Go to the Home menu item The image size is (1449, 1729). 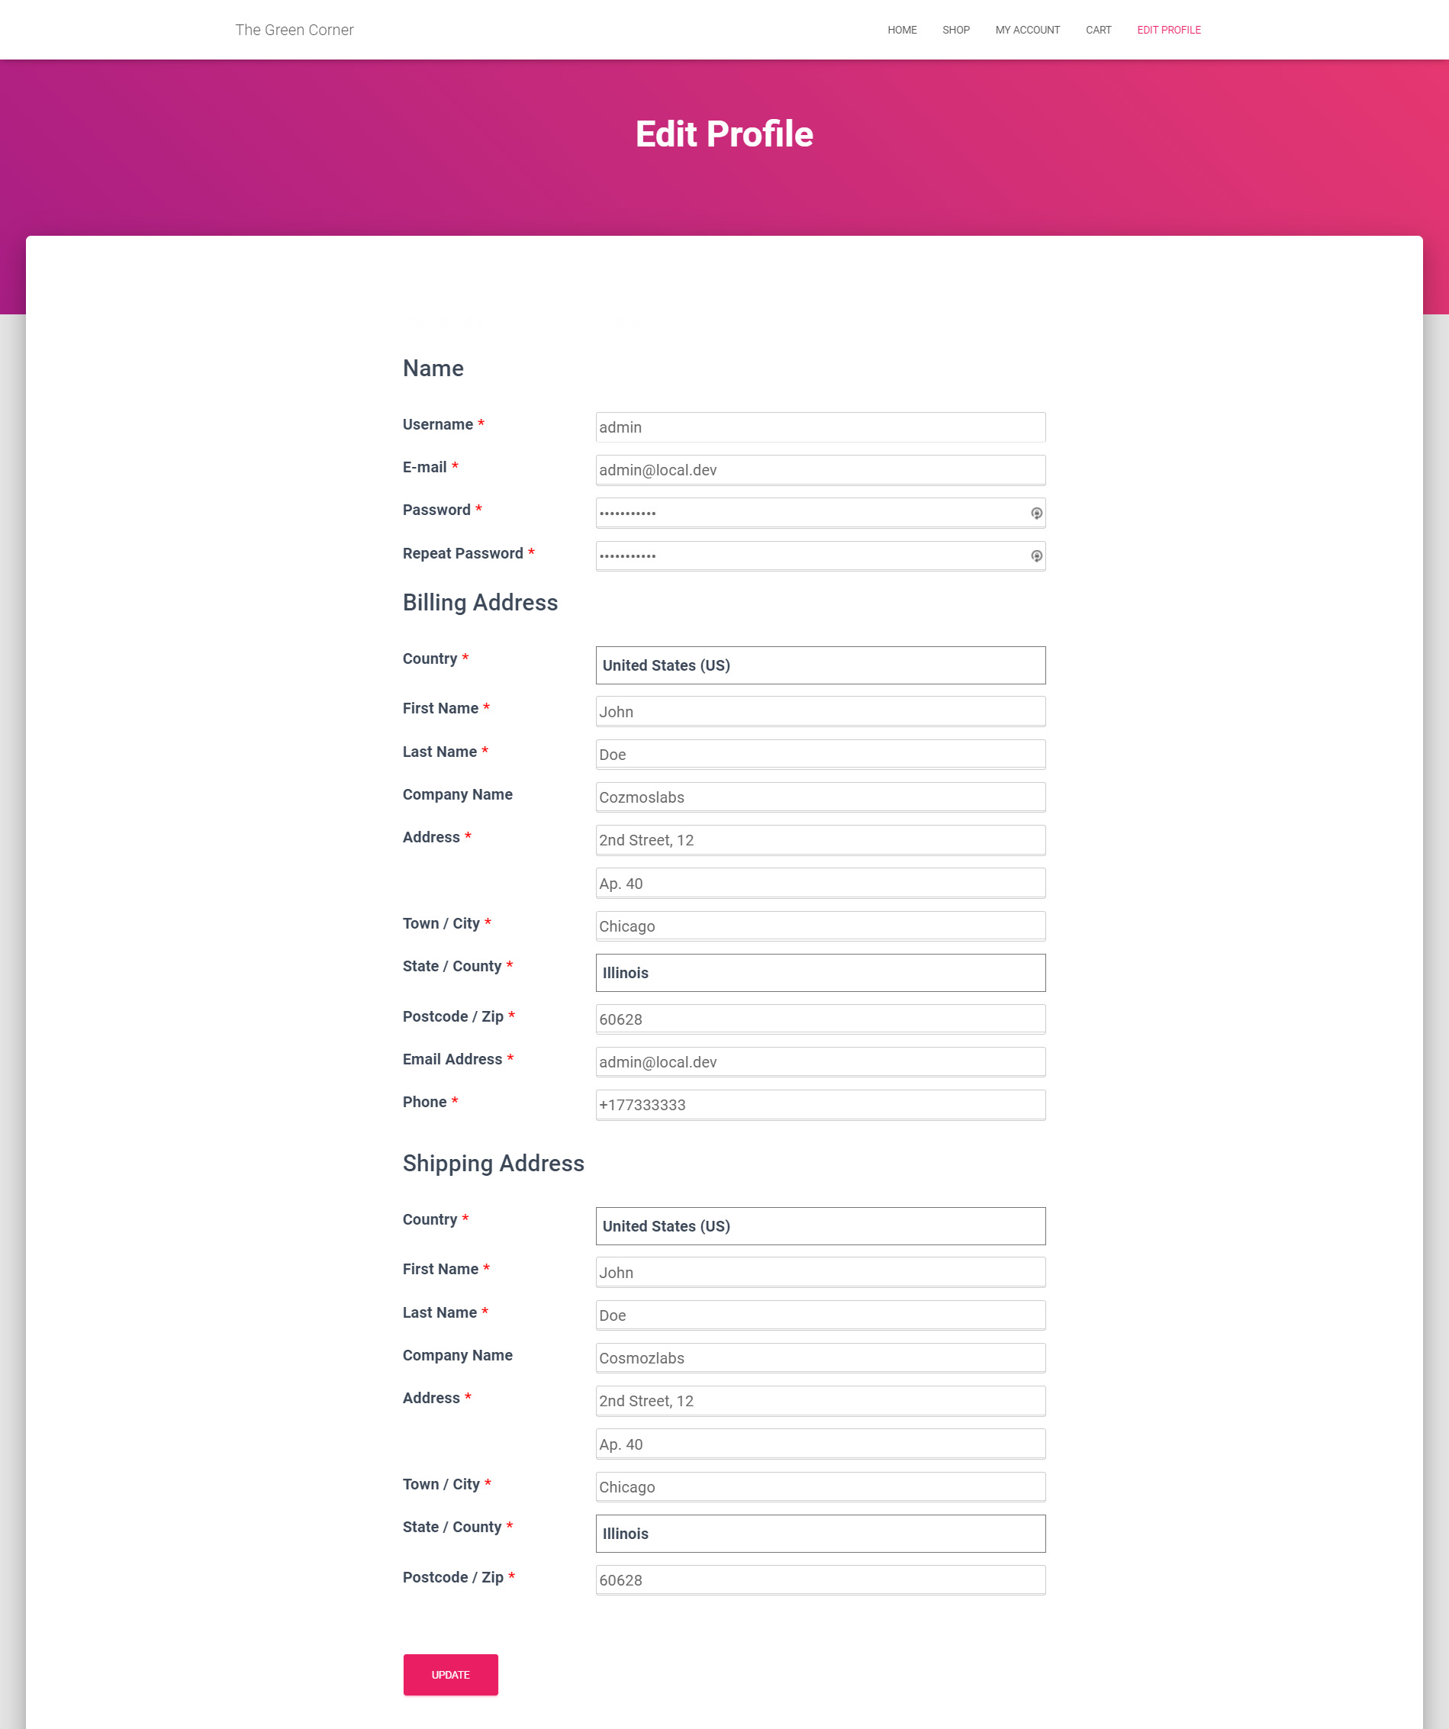point(901,30)
